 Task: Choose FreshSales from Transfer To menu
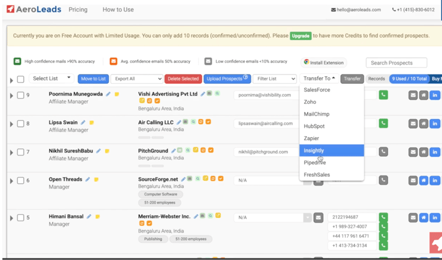point(331,175)
